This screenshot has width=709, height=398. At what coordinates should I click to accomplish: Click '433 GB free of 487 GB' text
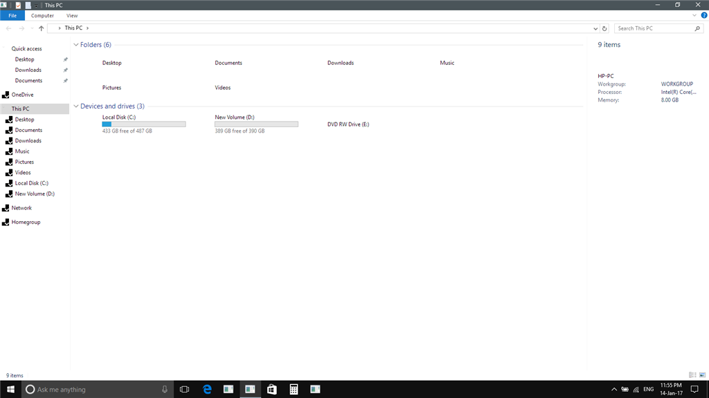pos(127,131)
